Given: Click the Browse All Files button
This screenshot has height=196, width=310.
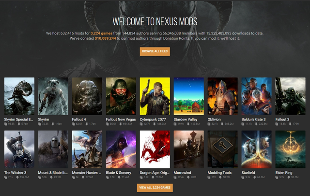Looking at the screenshot, I should coord(155,51).
